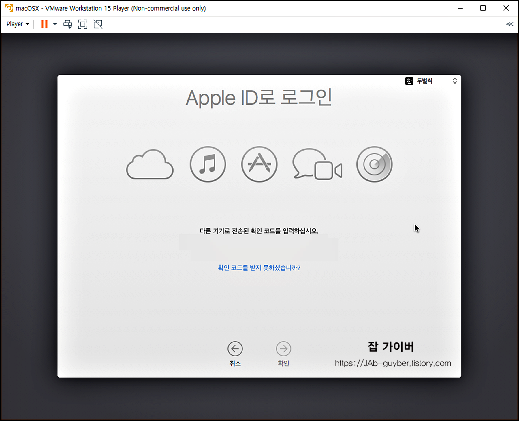The image size is (519, 421).
Task: Click the iCloud cloud icon
Action: click(150, 164)
